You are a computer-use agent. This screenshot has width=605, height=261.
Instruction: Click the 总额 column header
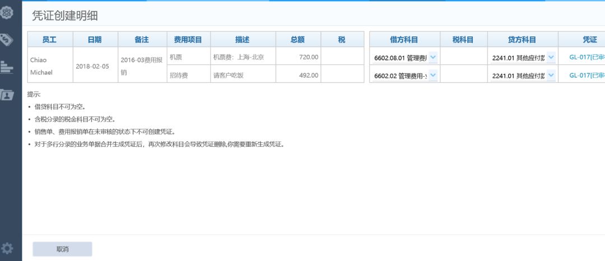(x=298, y=40)
